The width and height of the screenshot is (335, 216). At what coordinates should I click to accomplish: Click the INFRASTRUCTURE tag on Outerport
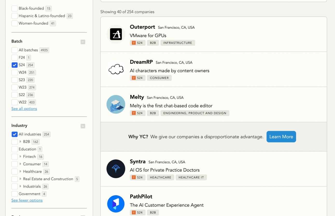[x=178, y=43]
